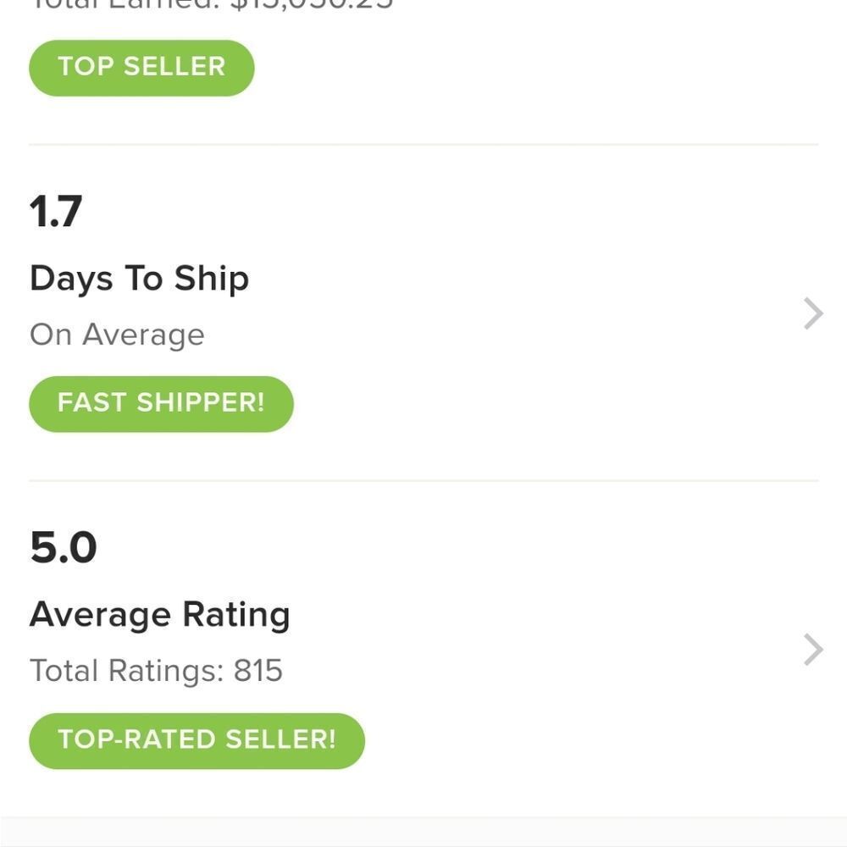Tap the word Ship in Days To Ship

click(x=212, y=280)
